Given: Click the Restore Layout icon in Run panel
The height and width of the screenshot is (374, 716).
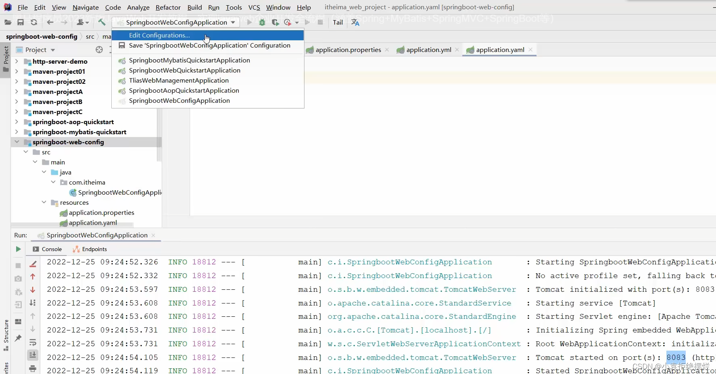Looking at the screenshot, I should click(x=18, y=322).
